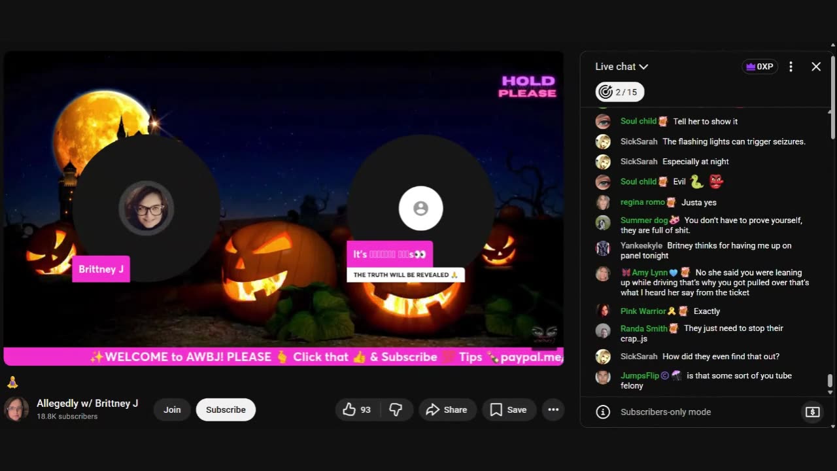Click the Randa Smith username

[644, 328]
